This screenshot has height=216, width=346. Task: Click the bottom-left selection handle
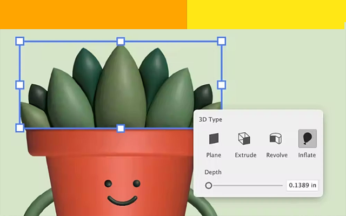(x=20, y=128)
